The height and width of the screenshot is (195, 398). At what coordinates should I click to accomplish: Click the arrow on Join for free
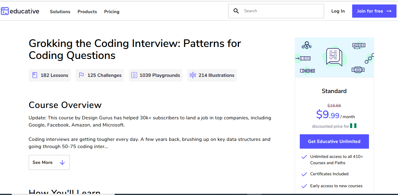point(389,11)
